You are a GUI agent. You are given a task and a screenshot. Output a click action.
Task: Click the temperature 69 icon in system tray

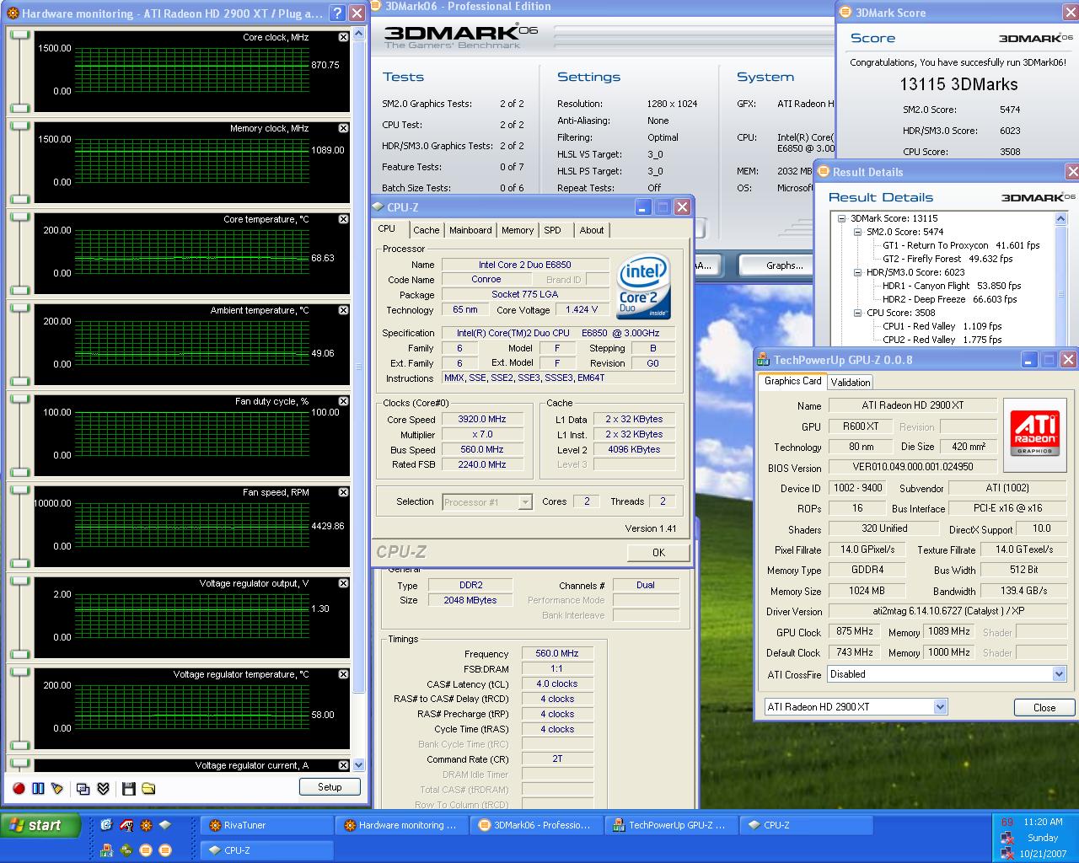(1007, 822)
